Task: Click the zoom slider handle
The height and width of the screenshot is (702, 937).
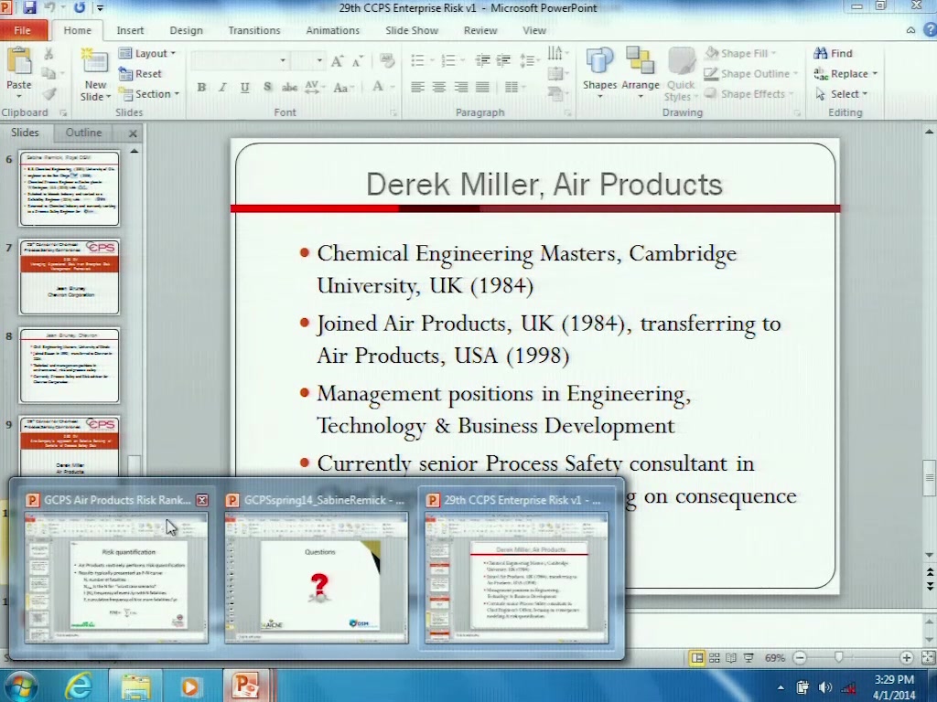Action: click(839, 658)
